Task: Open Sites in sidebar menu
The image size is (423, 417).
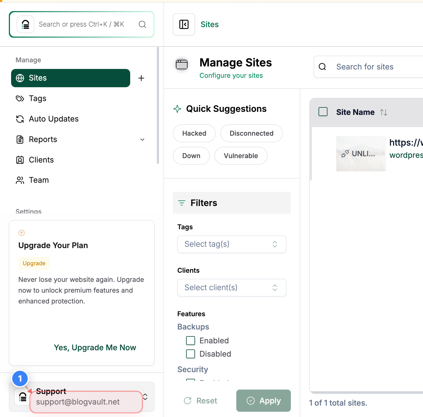Action: click(x=71, y=78)
